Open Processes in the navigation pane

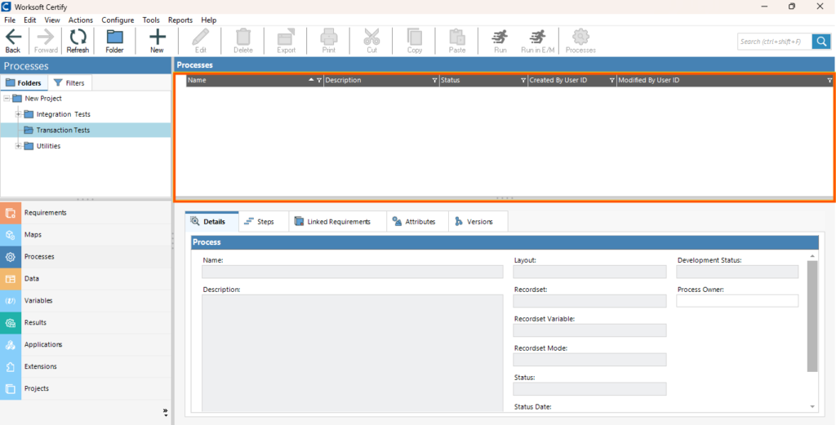[x=85, y=257]
